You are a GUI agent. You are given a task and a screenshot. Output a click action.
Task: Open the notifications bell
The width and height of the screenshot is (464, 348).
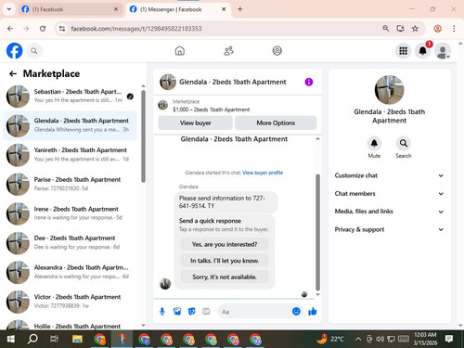point(423,51)
